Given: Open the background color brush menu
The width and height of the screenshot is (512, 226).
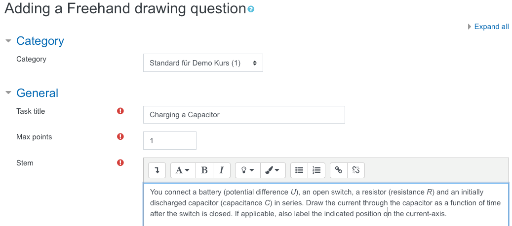Looking at the screenshot, I should tap(273, 170).
